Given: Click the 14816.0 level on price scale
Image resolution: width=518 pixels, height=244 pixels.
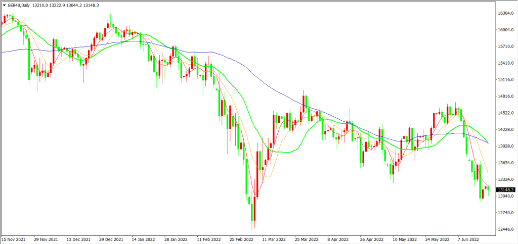Looking at the screenshot, I should tap(504, 96).
